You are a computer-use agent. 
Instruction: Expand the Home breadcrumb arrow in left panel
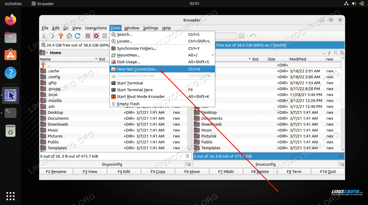point(47,53)
